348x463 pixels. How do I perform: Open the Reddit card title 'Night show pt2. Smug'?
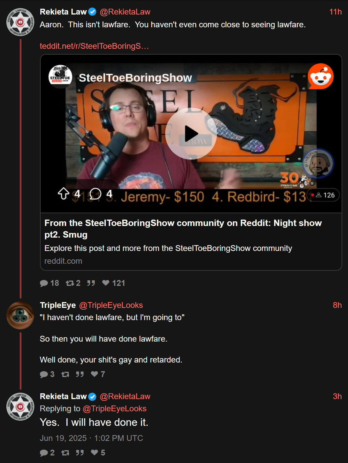coord(183,229)
